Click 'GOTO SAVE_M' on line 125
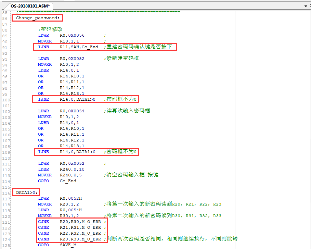311x249 pixels. click(x=57, y=245)
